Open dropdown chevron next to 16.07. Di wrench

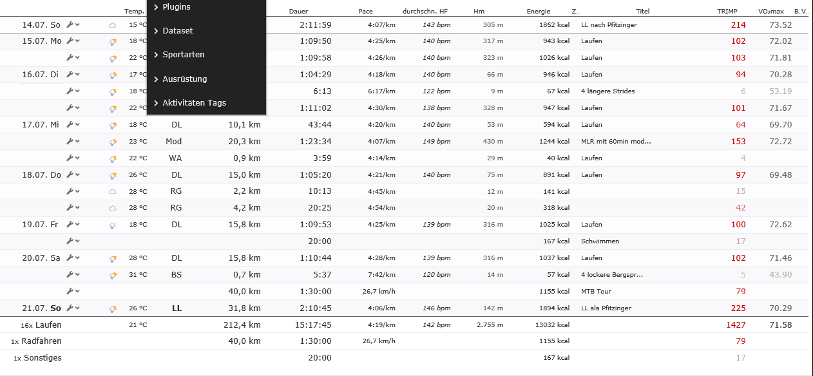click(78, 75)
